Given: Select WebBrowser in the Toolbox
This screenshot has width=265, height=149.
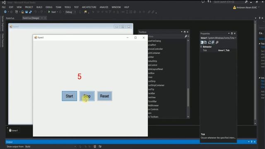Looking at the screenshot, I should coord(153,106).
